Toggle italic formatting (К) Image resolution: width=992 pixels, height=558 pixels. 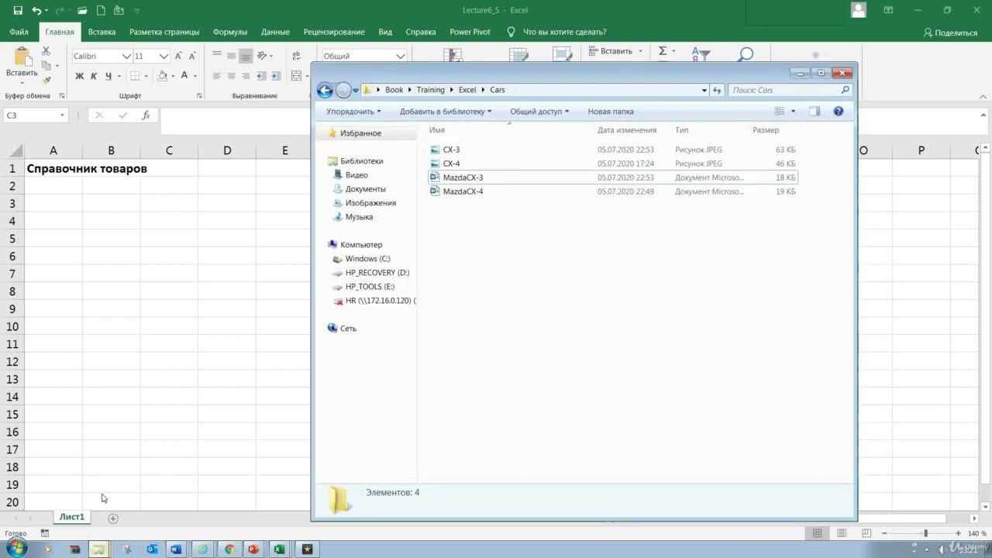pos(94,76)
